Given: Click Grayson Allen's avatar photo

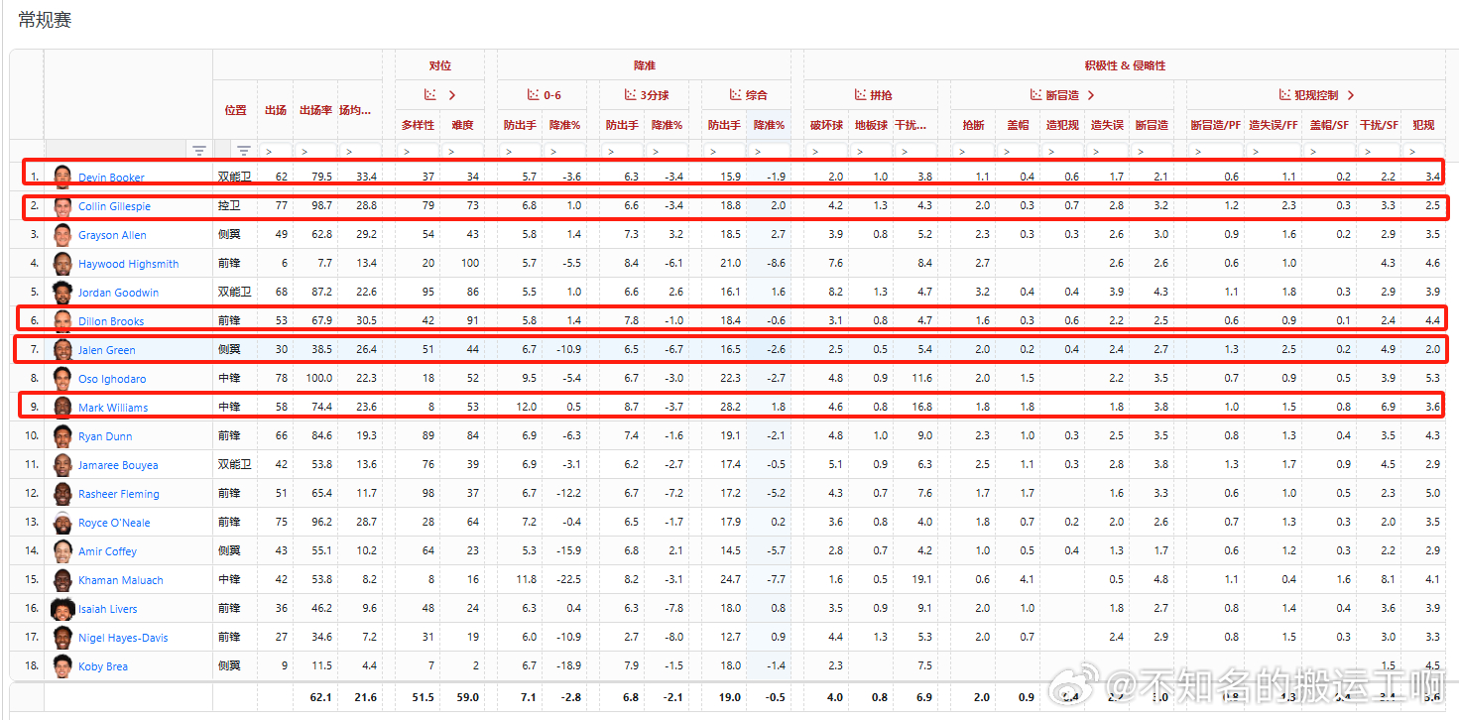Looking at the screenshot, I should (63, 235).
